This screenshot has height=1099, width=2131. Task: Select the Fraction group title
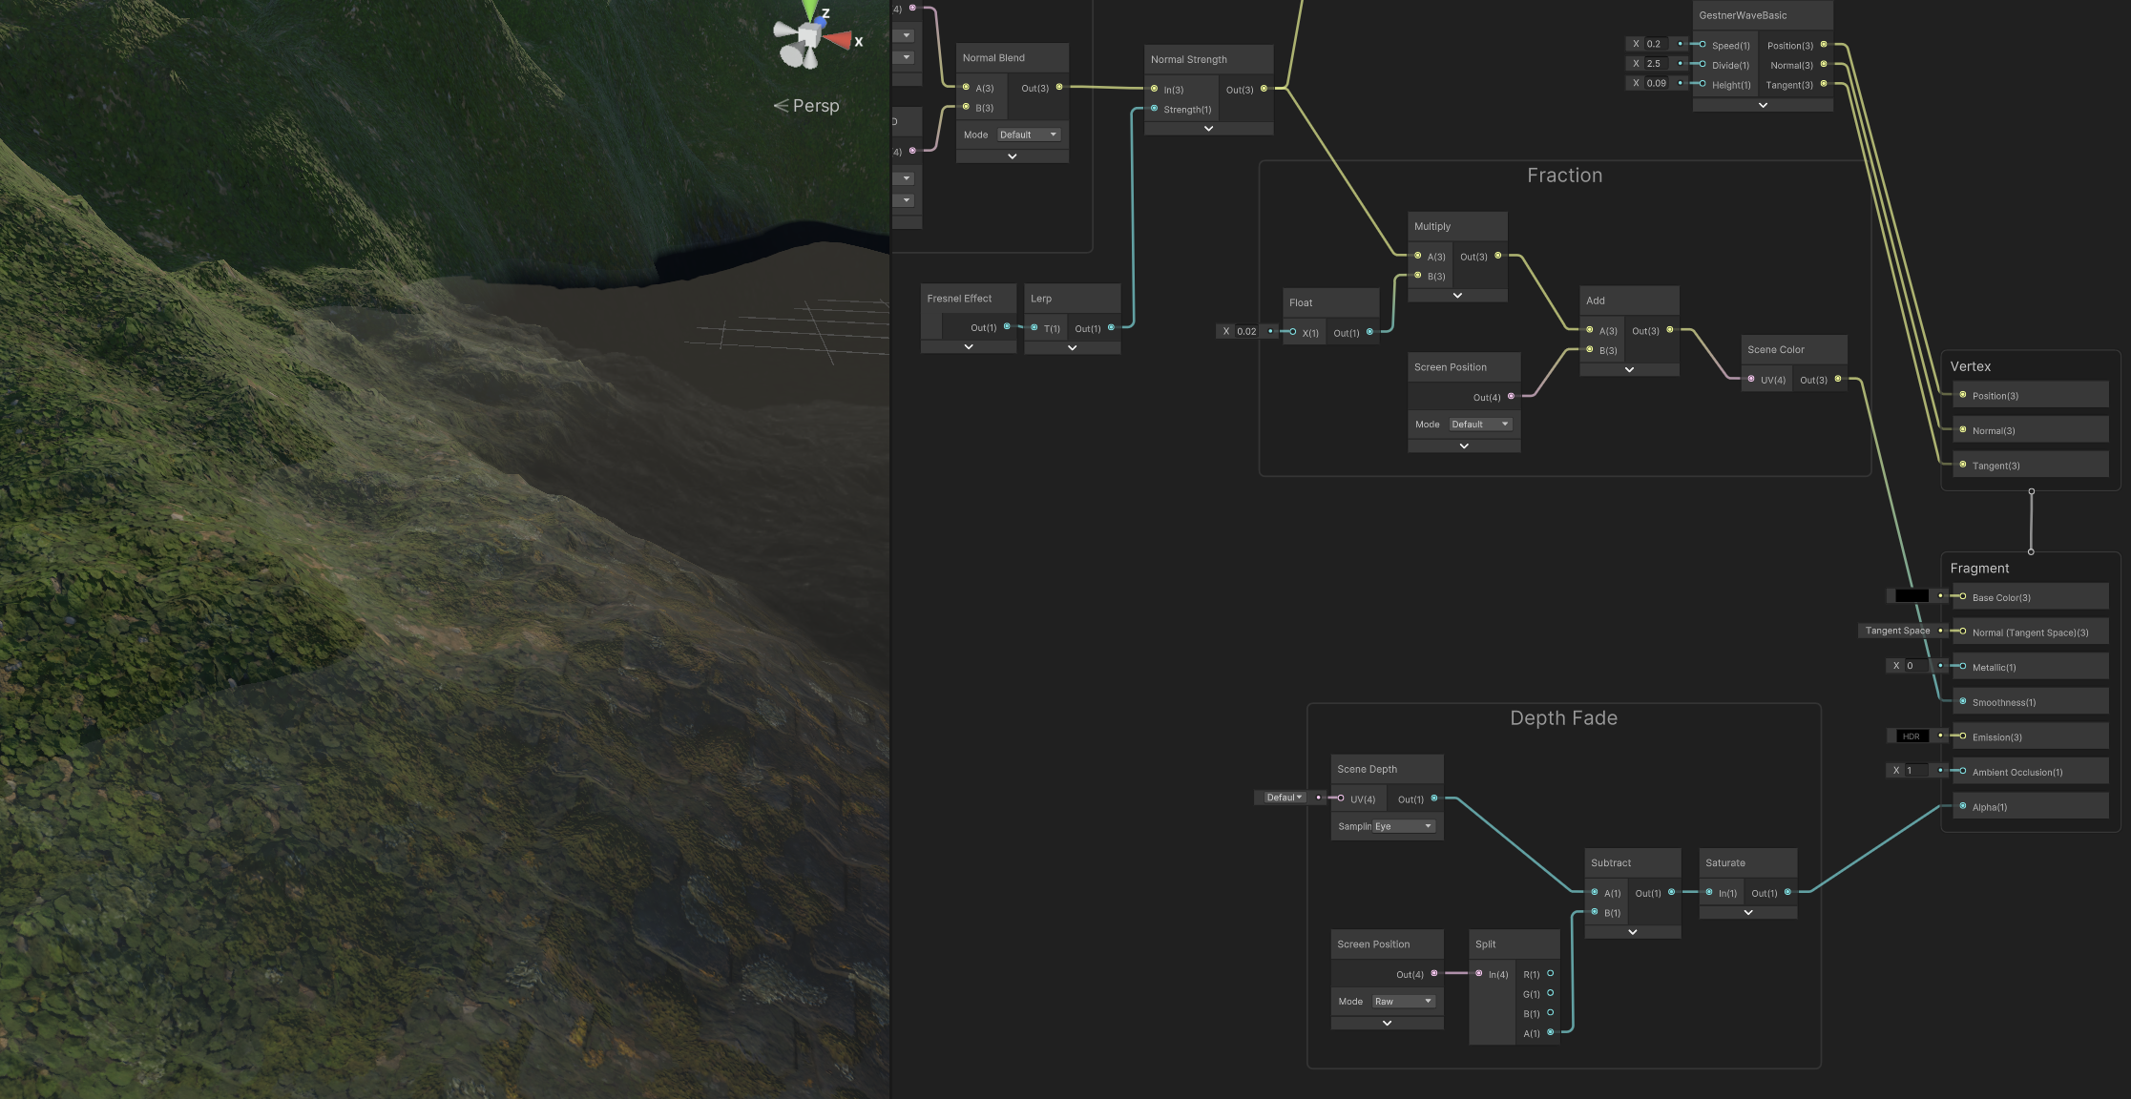click(1564, 176)
